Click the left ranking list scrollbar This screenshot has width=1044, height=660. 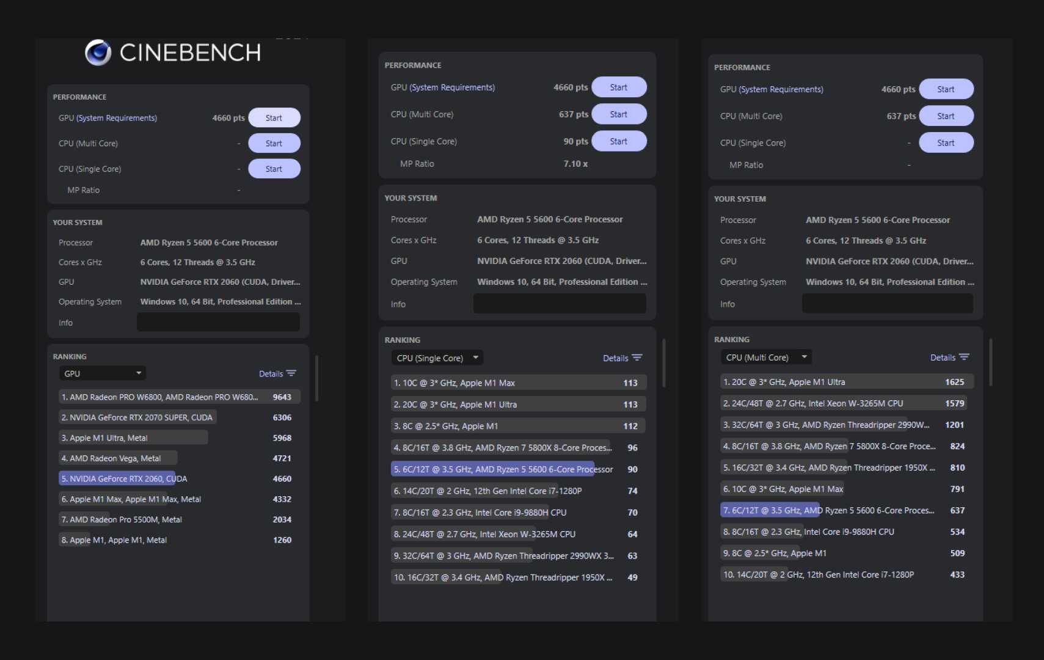coord(316,378)
